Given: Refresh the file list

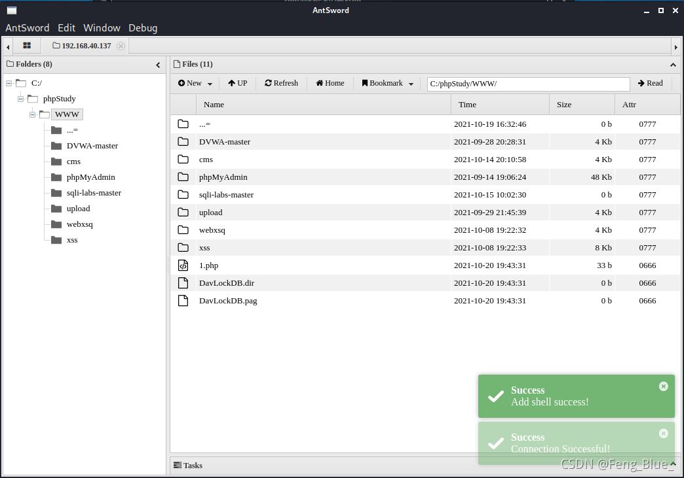Looking at the screenshot, I should 281,83.
